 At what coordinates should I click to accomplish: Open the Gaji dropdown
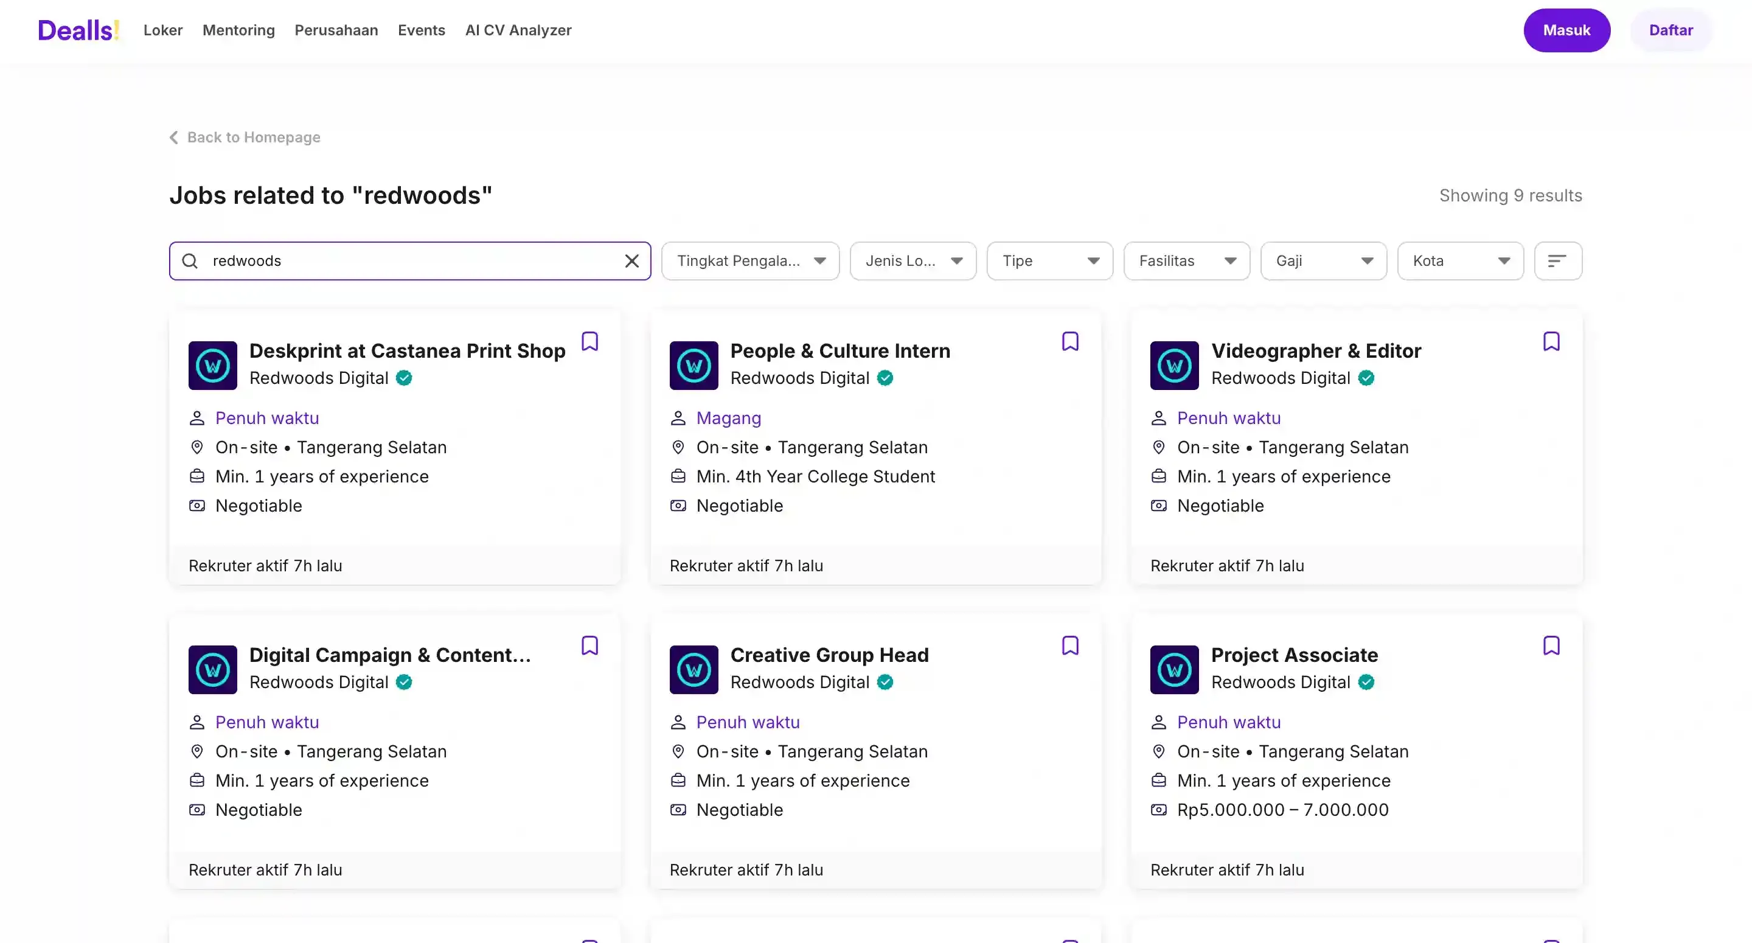[x=1323, y=260]
